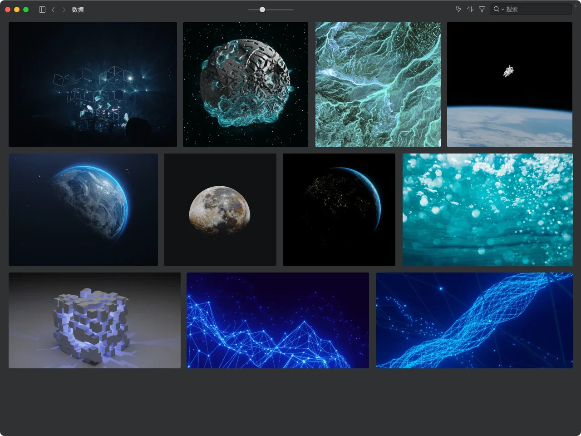Image resolution: width=581 pixels, height=436 pixels.
Task: Close the window with red button
Action: [x=8, y=10]
